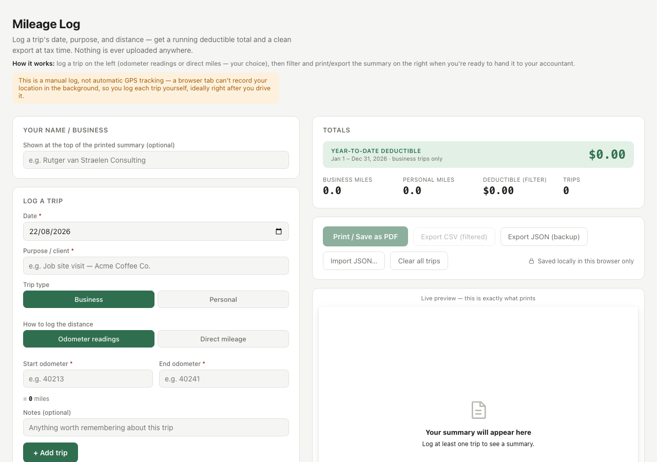The width and height of the screenshot is (657, 462).
Task: Switch to Direct mileage logging
Action: click(223, 339)
